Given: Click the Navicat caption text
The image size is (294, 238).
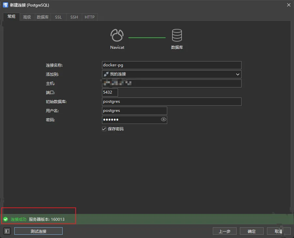Looking at the screenshot, I should [117, 47].
